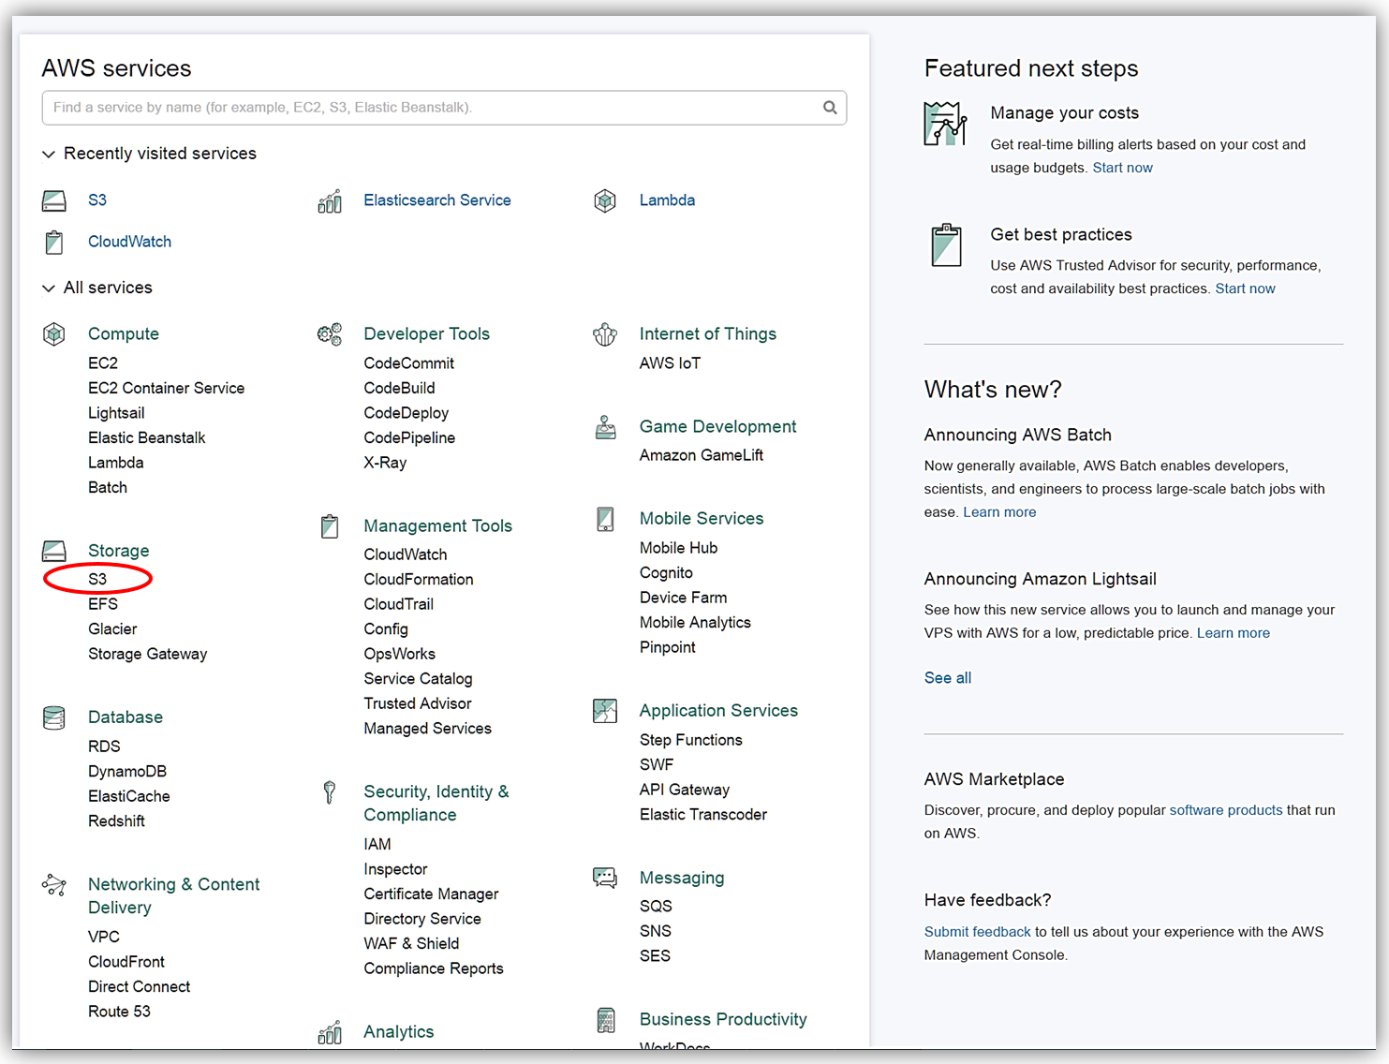Click the Compute category cube icon
The width and height of the screenshot is (1389, 1064).
coord(54,334)
